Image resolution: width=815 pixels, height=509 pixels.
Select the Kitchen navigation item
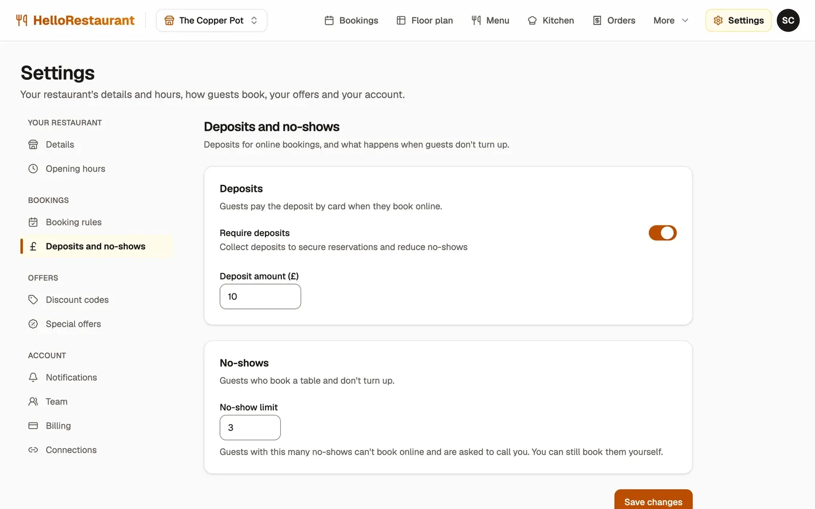551,20
